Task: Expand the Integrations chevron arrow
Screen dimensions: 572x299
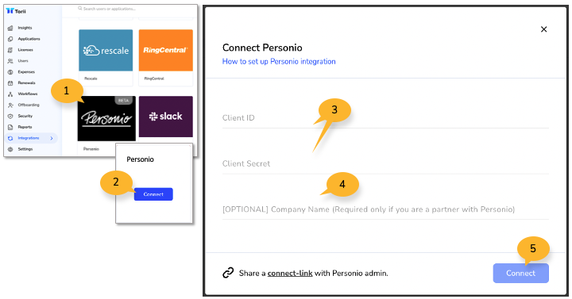Action: point(52,138)
